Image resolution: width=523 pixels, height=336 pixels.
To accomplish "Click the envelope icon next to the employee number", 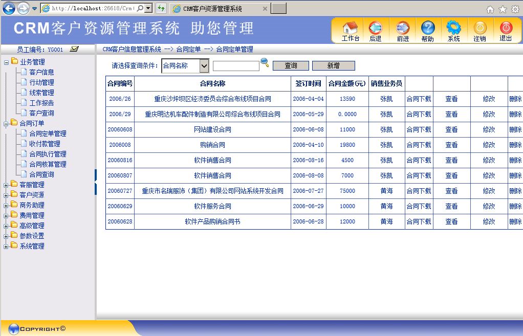I will tap(74, 49).
